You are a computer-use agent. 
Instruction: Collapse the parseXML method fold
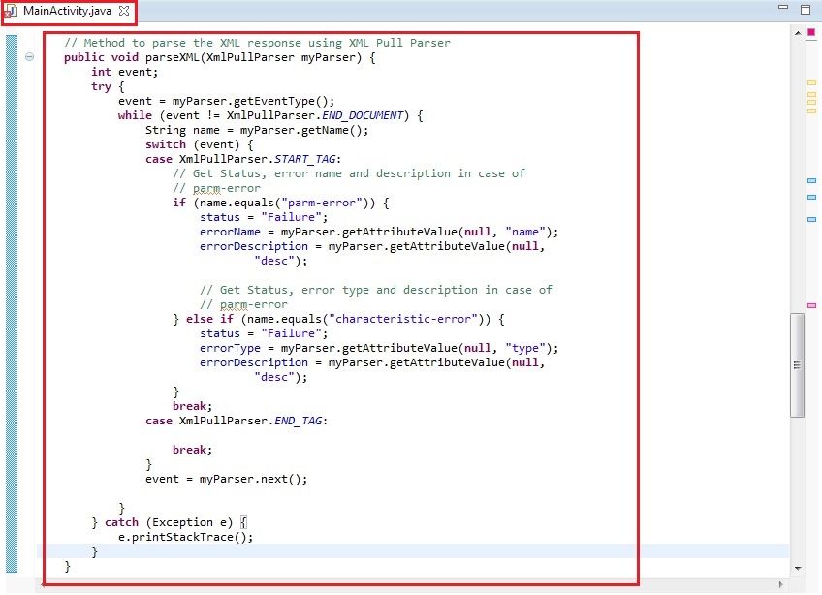29,57
